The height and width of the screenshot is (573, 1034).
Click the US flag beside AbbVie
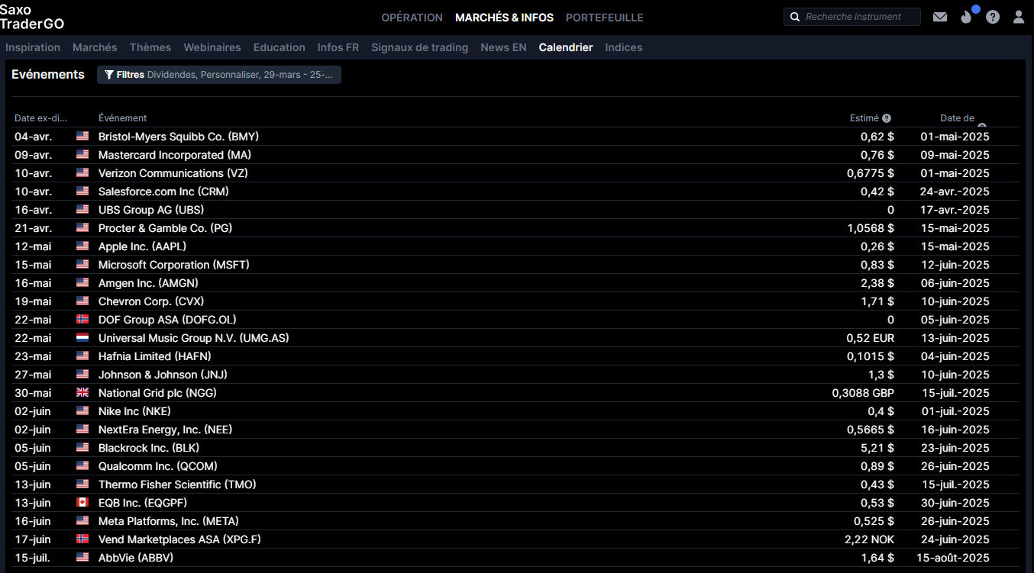coord(82,558)
